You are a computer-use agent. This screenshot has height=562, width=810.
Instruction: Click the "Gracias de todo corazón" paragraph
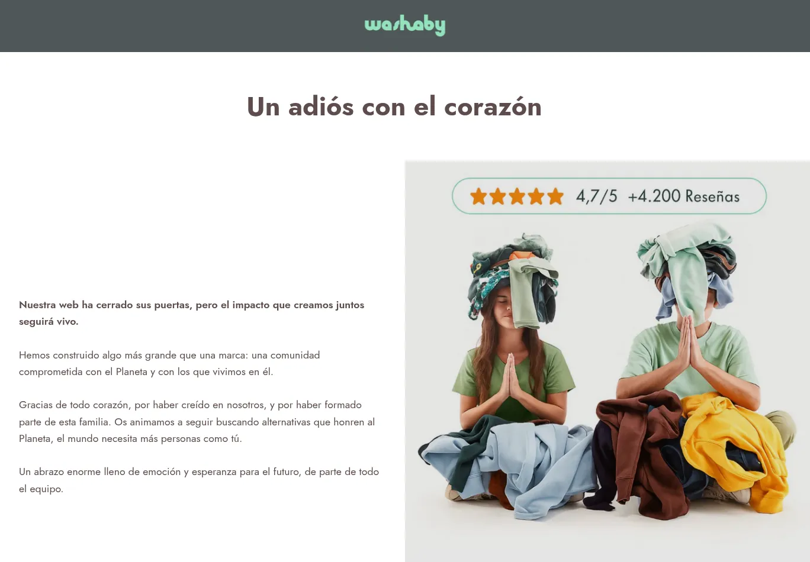[x=197, y=422]
